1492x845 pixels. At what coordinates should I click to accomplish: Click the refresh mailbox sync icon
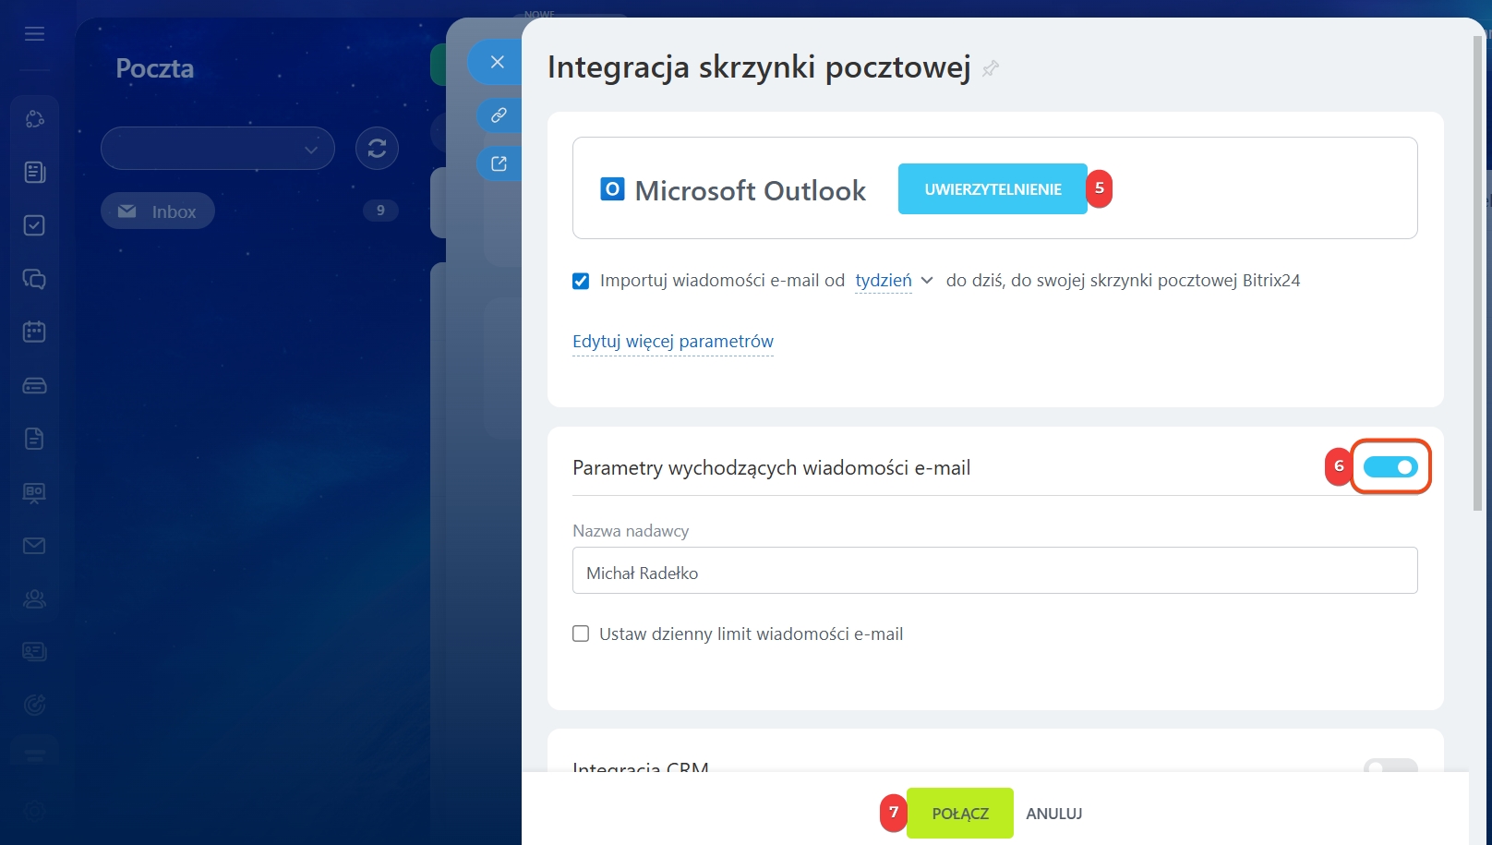pos(377,148)
